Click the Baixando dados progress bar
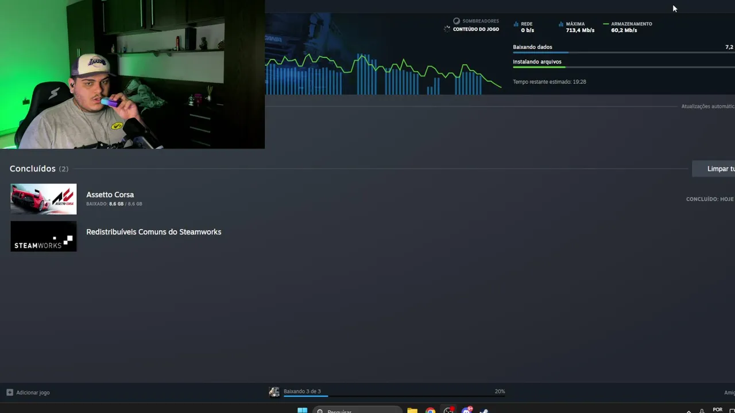 click(624, 53)
